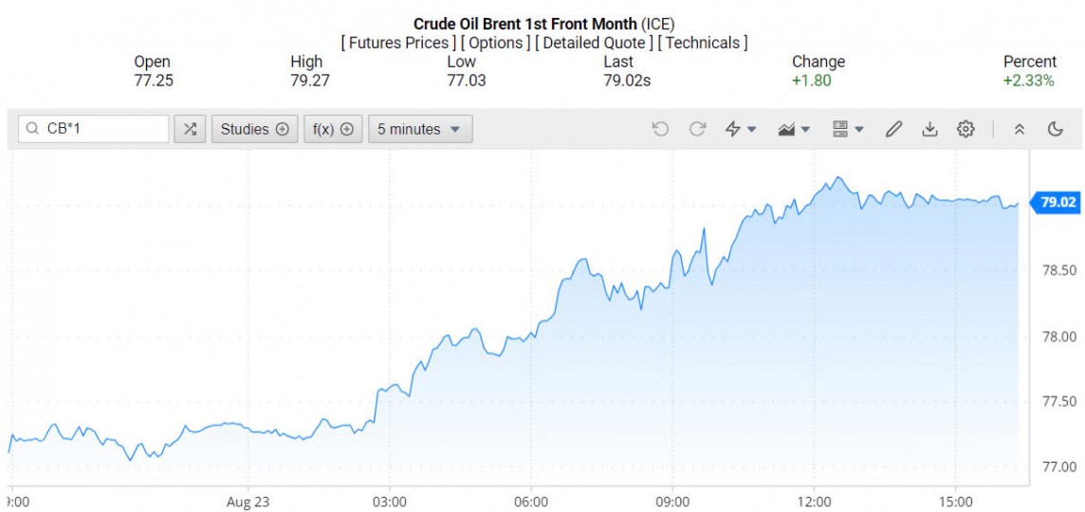Screen dimensions: 1085x512
Task: Click the 79.02 current price label
Action: [x=1057, y=202]
